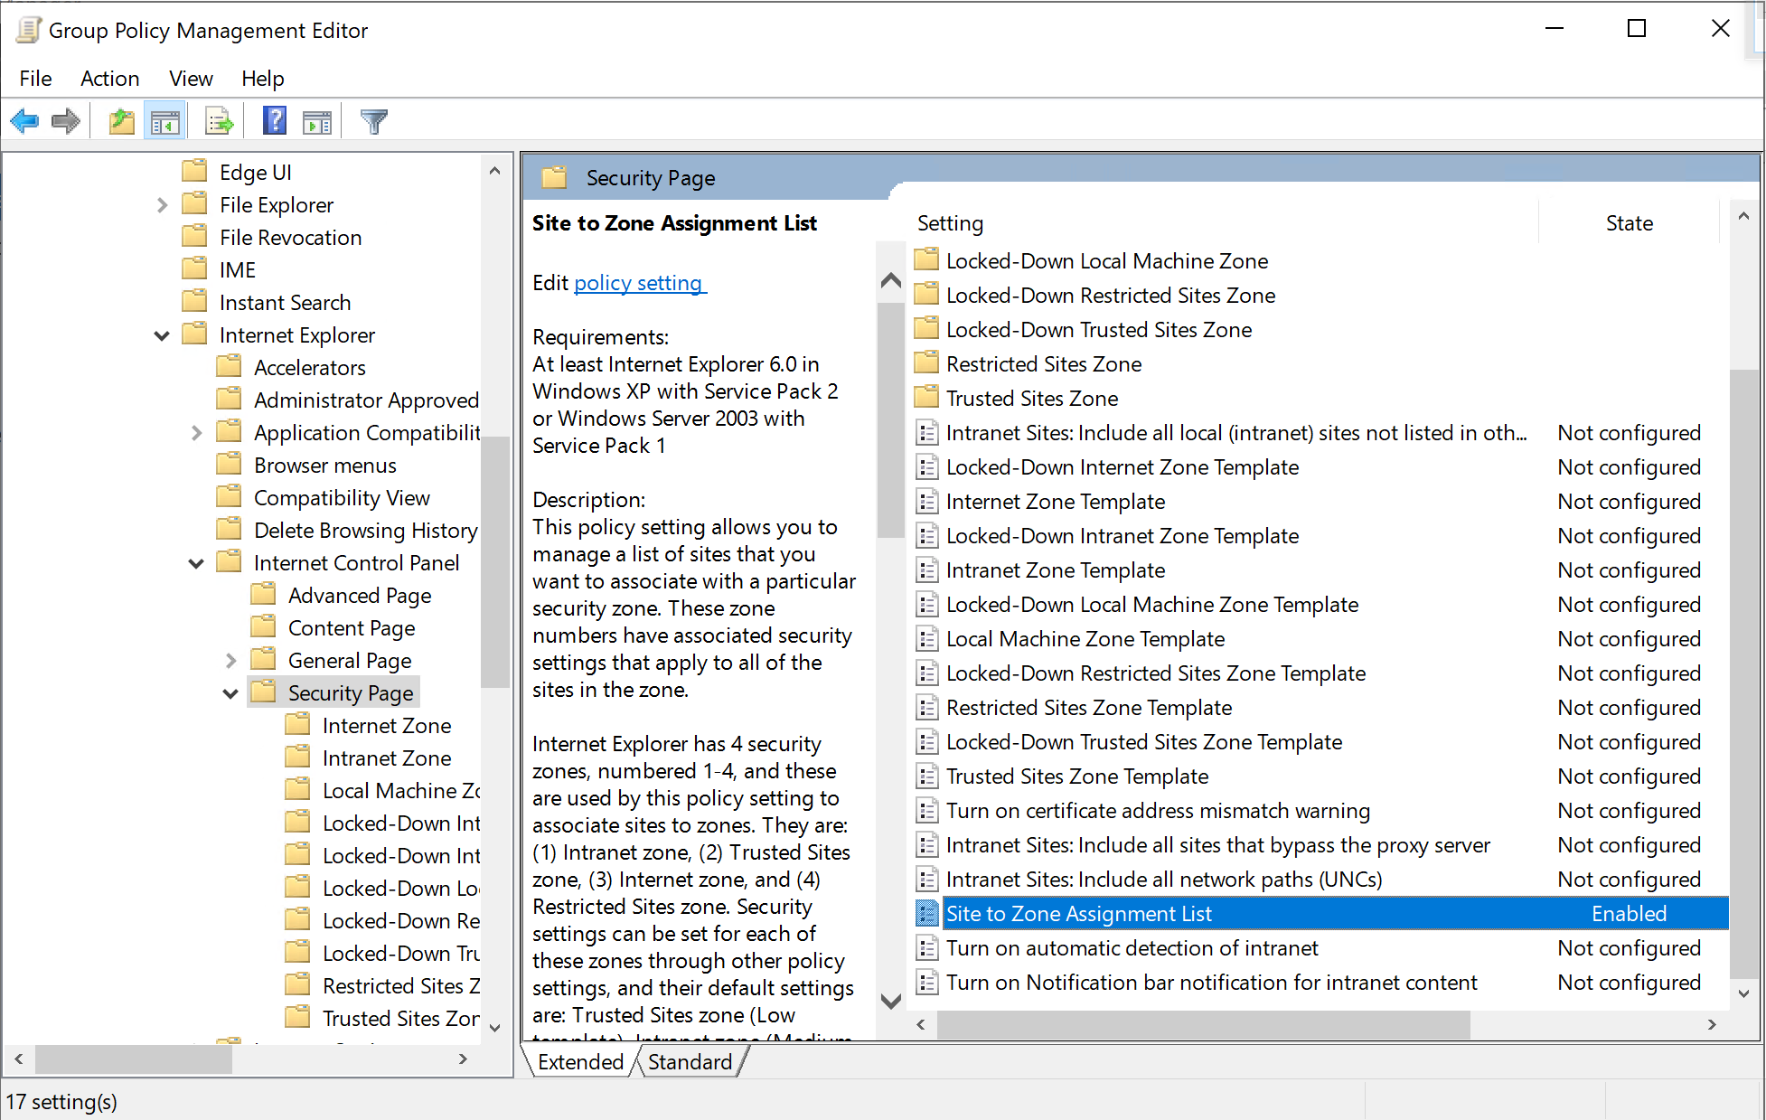Click the Local Machine Zone Template policy icon

pos(926,638)
